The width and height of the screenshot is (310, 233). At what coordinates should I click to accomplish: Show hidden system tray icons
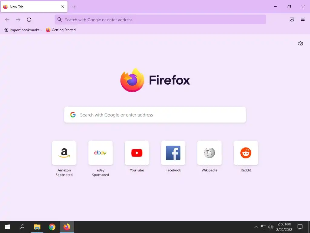coord(256,227)
